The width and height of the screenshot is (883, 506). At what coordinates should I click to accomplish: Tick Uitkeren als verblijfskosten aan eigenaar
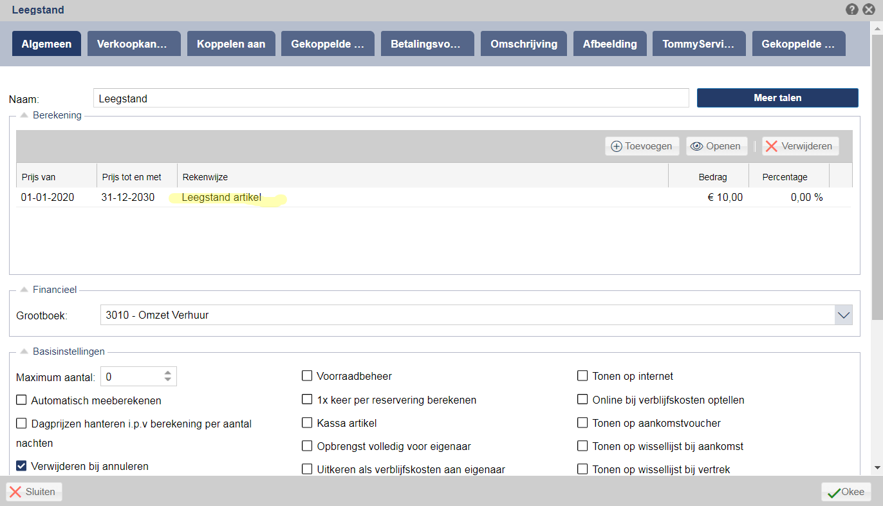(x=307, y=469)
